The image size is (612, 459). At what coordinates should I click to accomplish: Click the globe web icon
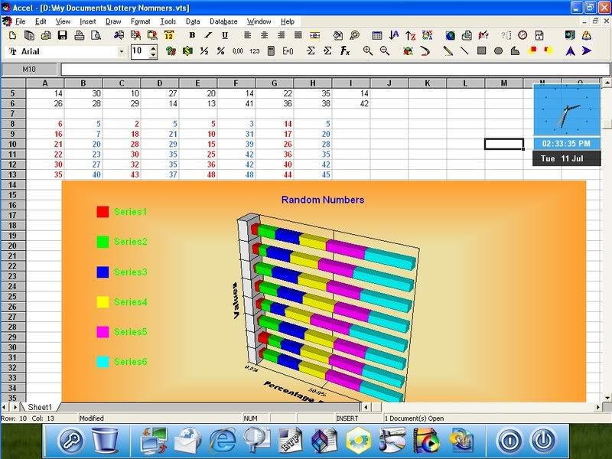(x=450, y=35)
